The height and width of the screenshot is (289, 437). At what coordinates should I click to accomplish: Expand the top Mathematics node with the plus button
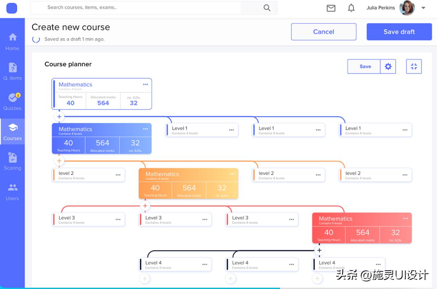[59, 116]
